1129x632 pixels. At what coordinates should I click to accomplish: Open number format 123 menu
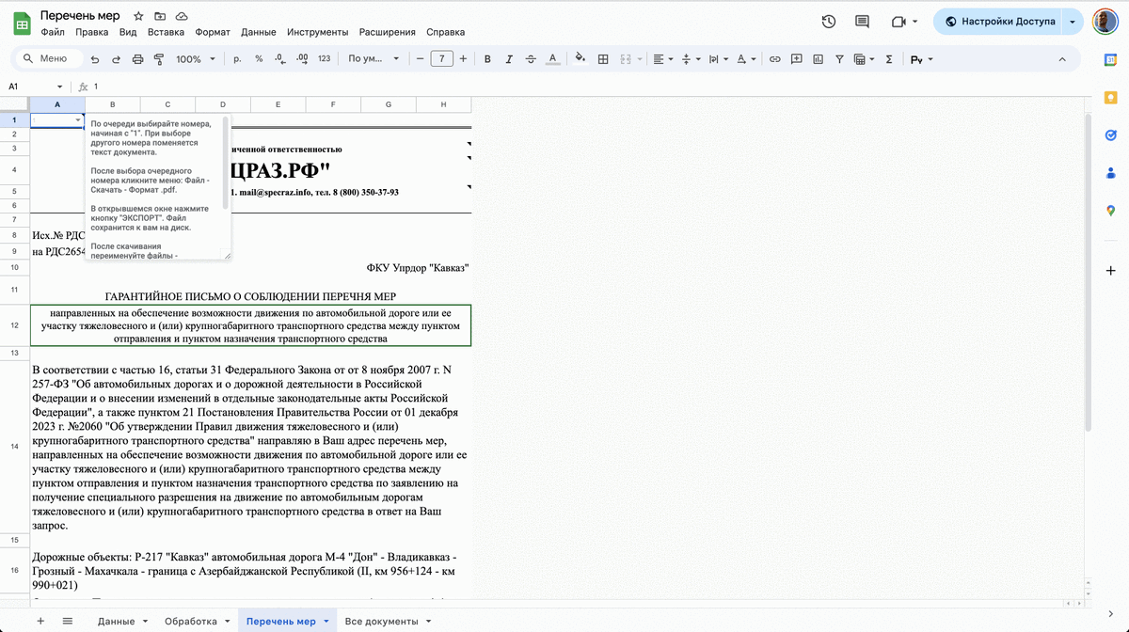tap(324, 59)
